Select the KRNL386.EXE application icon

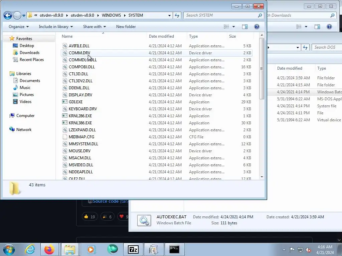(x=65, y=123)
